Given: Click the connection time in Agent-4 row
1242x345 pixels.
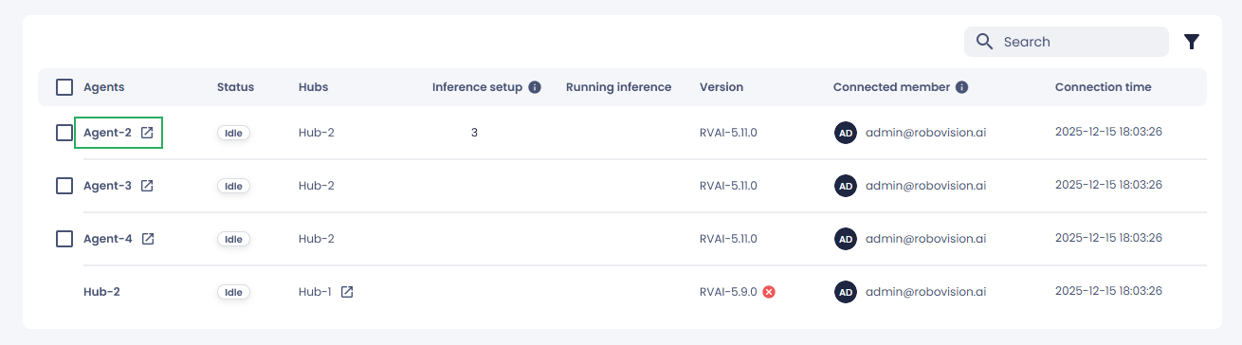Looking at the screenshot, I should pyautogui.click(x=1108, y=238).
